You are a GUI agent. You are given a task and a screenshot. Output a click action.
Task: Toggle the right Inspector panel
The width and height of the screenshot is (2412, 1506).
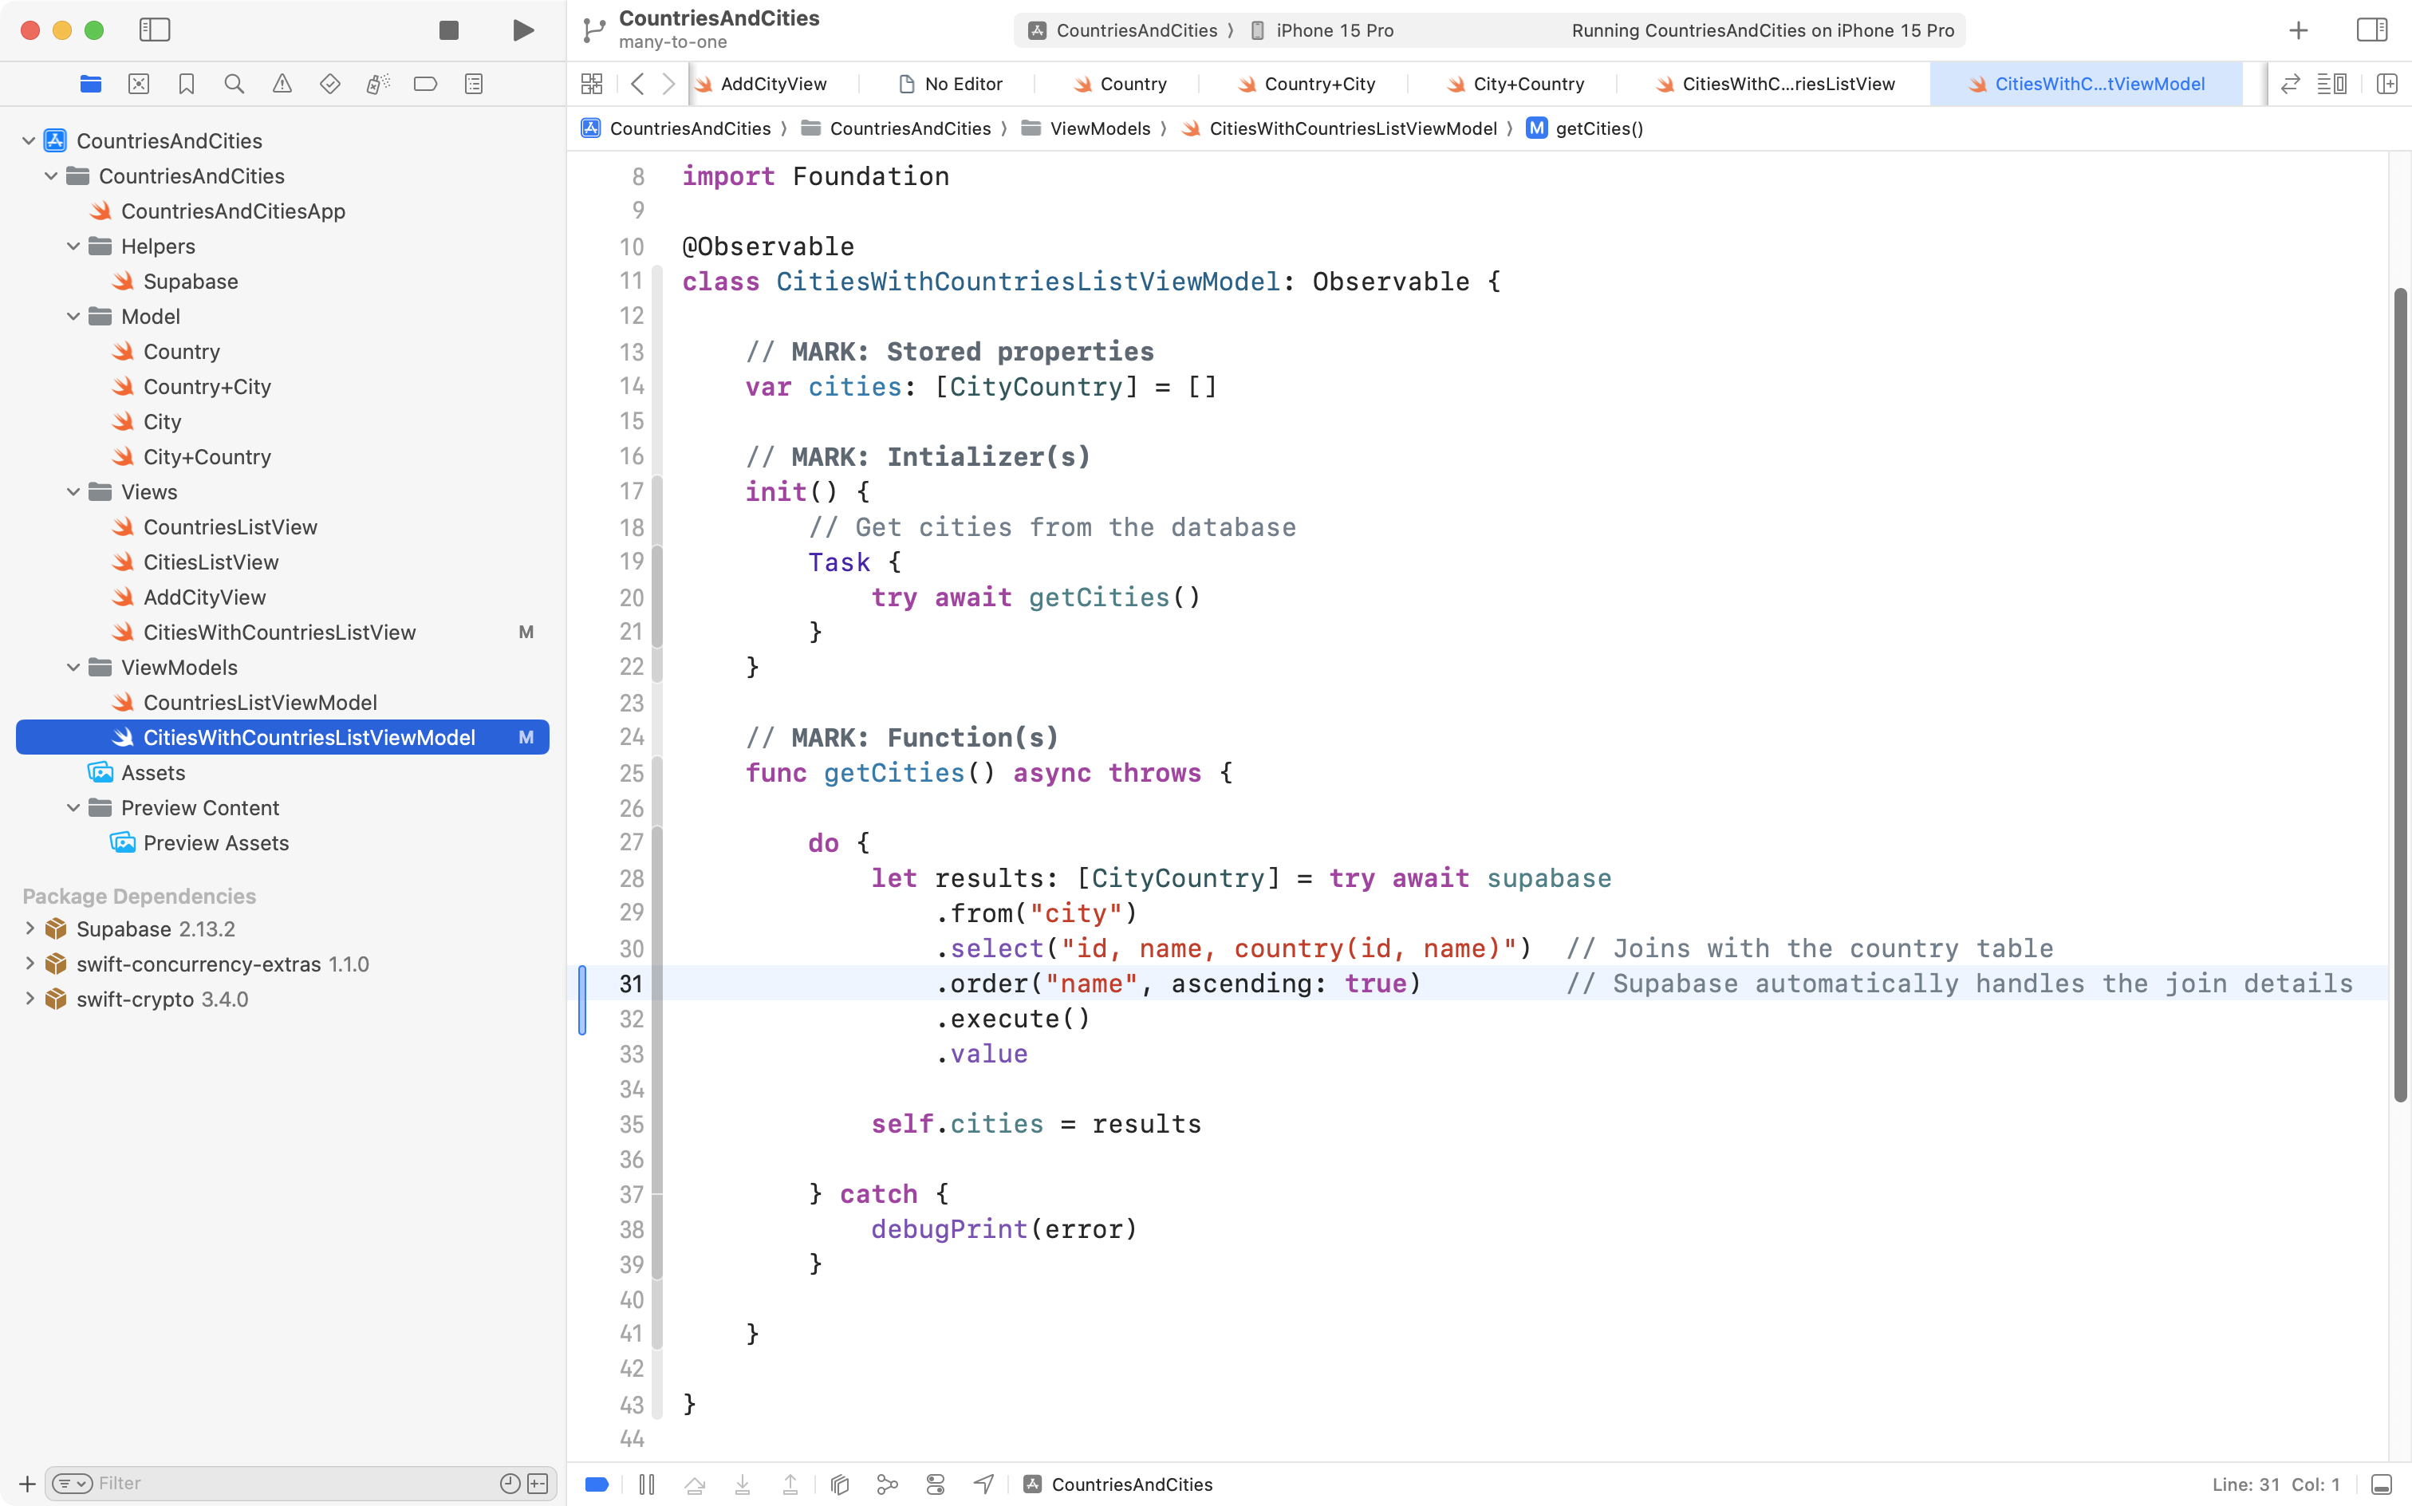2372,30
